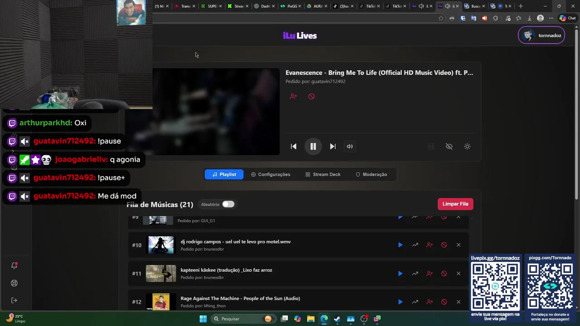580x326 pixels.
Task: Open the Stream Deck tab
Action: (323, 174)
